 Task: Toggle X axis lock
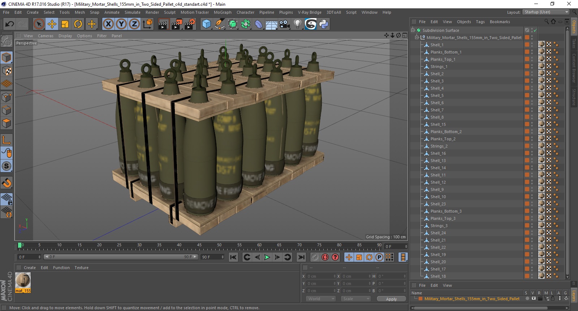click(108, 24)
